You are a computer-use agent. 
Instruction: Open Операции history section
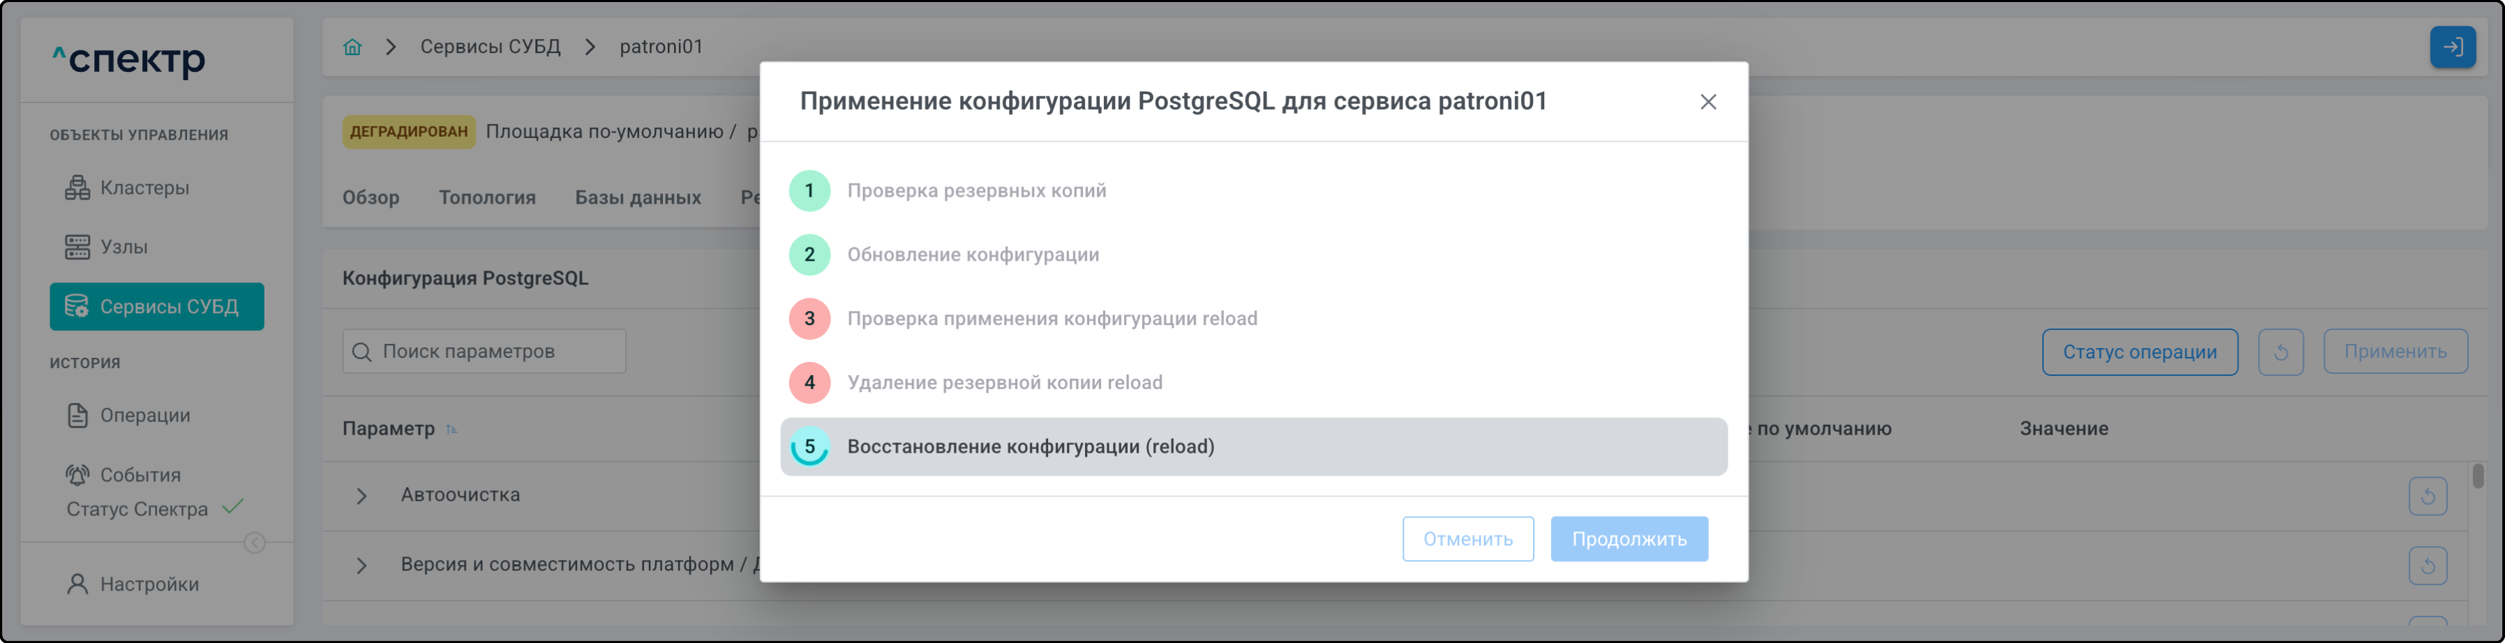pyautogui.click(x=144, y=415)
